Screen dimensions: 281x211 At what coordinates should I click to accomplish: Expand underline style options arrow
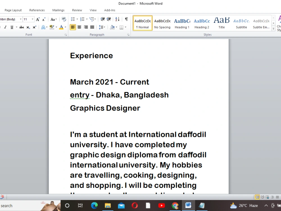coord(17,27)
